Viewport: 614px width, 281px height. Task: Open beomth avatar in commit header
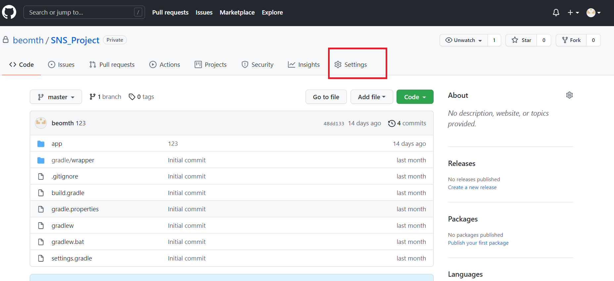point(41,123)
